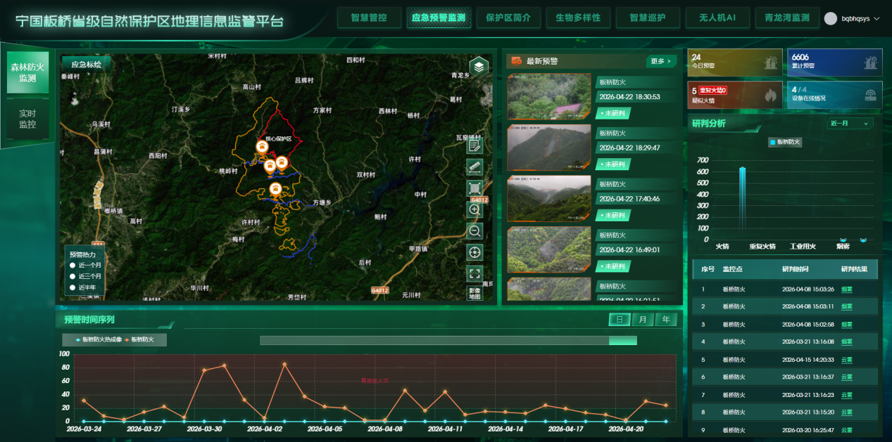This screenshot has width=892, height=442.
Task: Select the area measurement tool on map
Action: point(475,188)
